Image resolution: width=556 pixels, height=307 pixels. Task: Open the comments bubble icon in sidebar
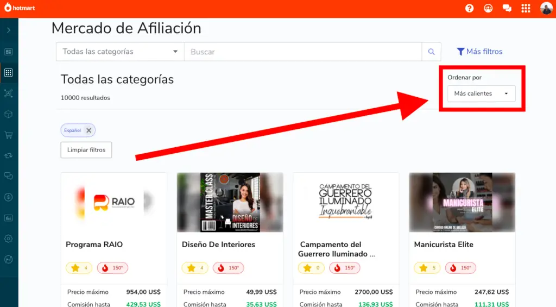[x=9, y=176]
